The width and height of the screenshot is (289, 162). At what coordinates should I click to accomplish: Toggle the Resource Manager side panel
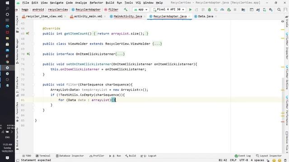[x=17, y=51]
